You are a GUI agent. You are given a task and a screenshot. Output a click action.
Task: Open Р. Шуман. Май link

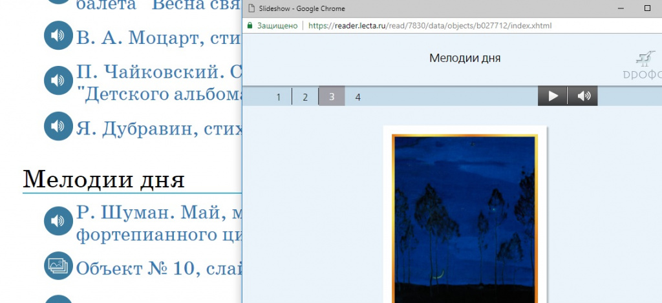(x=159, y=224)
